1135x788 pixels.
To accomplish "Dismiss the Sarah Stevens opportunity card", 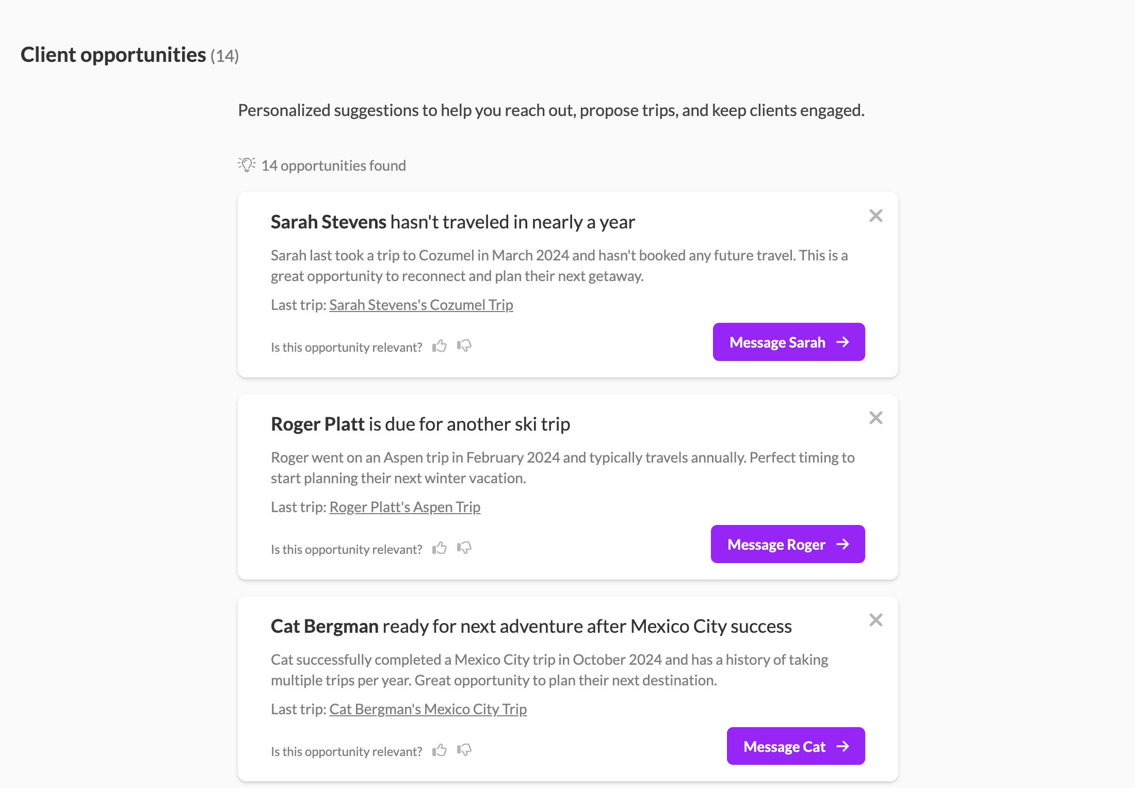I will 875,216.
